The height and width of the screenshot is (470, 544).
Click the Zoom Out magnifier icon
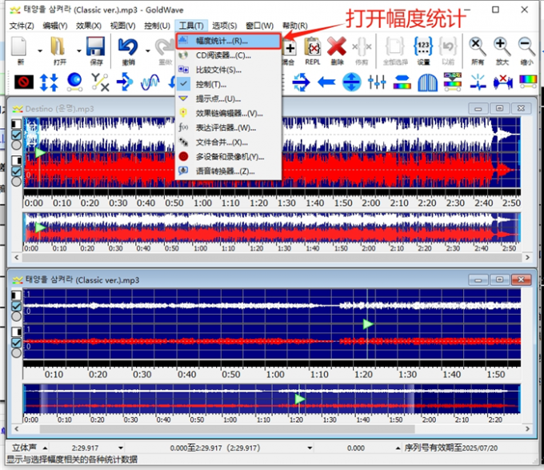(526, 46)
